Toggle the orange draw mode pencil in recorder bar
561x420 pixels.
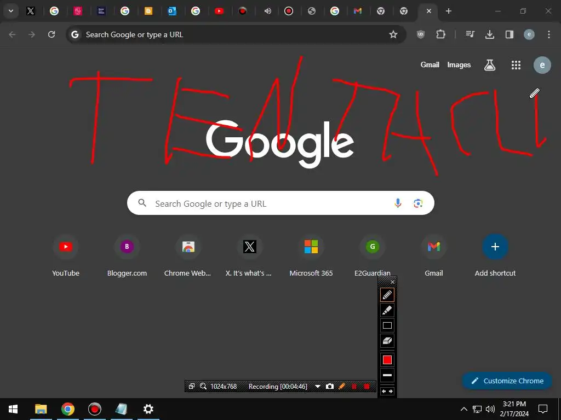tap(342, 387)
